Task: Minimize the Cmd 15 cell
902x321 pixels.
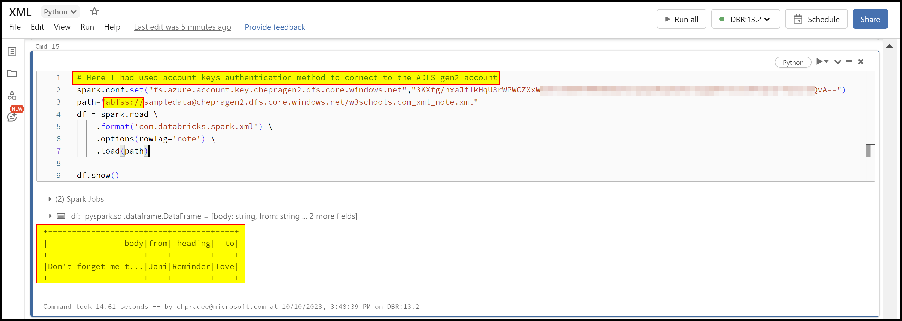Action: [849, 61]
